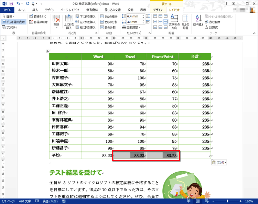Insert a row below with 下に行を挿入

pyautogui.click(x=86, y=17)
